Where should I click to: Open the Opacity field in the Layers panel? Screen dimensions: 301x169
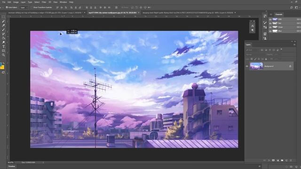276,54
